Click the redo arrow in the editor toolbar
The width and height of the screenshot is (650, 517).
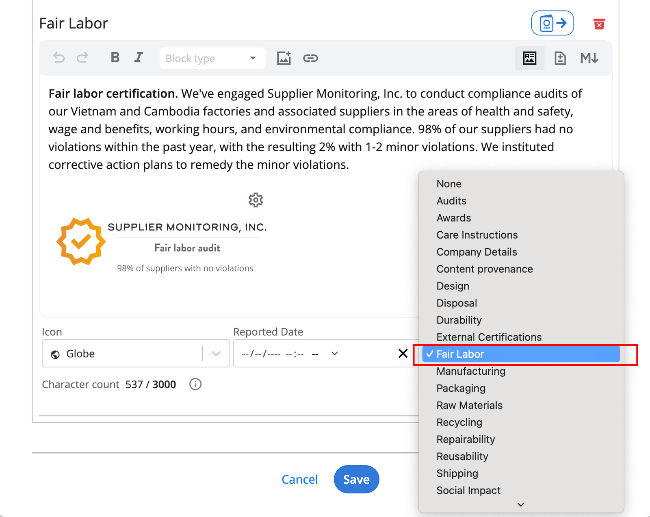[82, 58]
